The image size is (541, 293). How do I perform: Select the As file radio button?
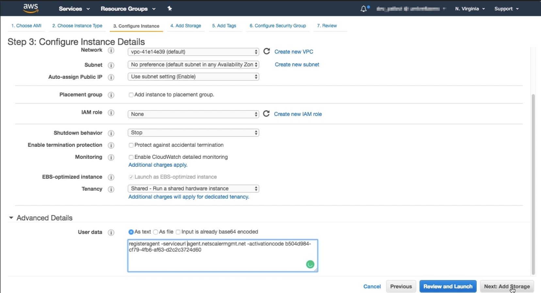click(x=156, y=232)
